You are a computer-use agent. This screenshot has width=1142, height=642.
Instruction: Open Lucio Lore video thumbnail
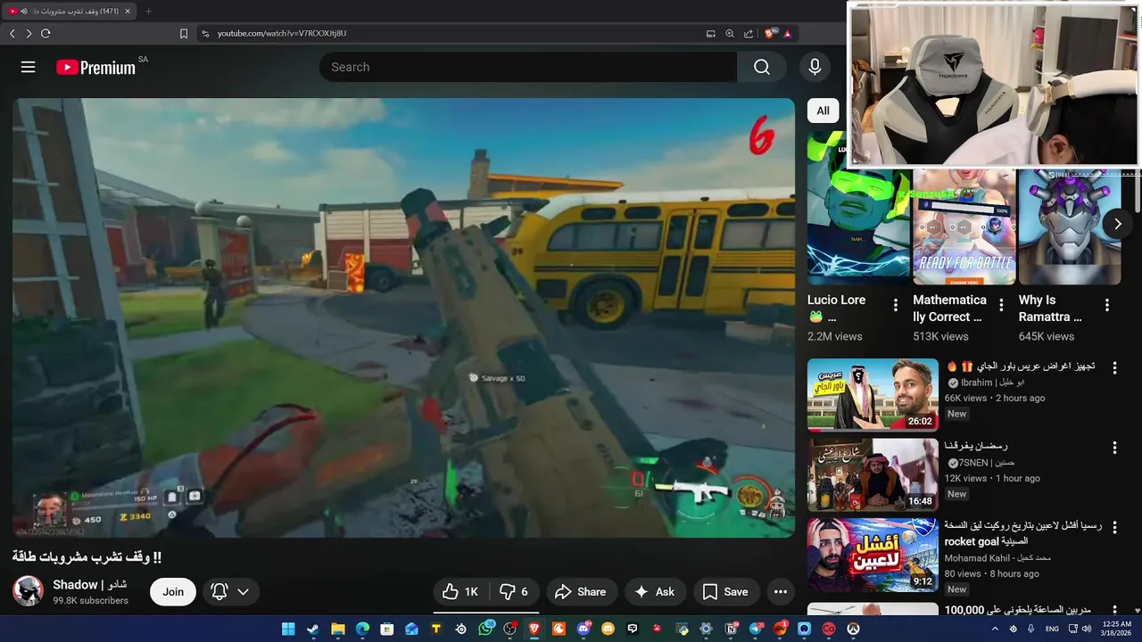(x=858, y=208)
